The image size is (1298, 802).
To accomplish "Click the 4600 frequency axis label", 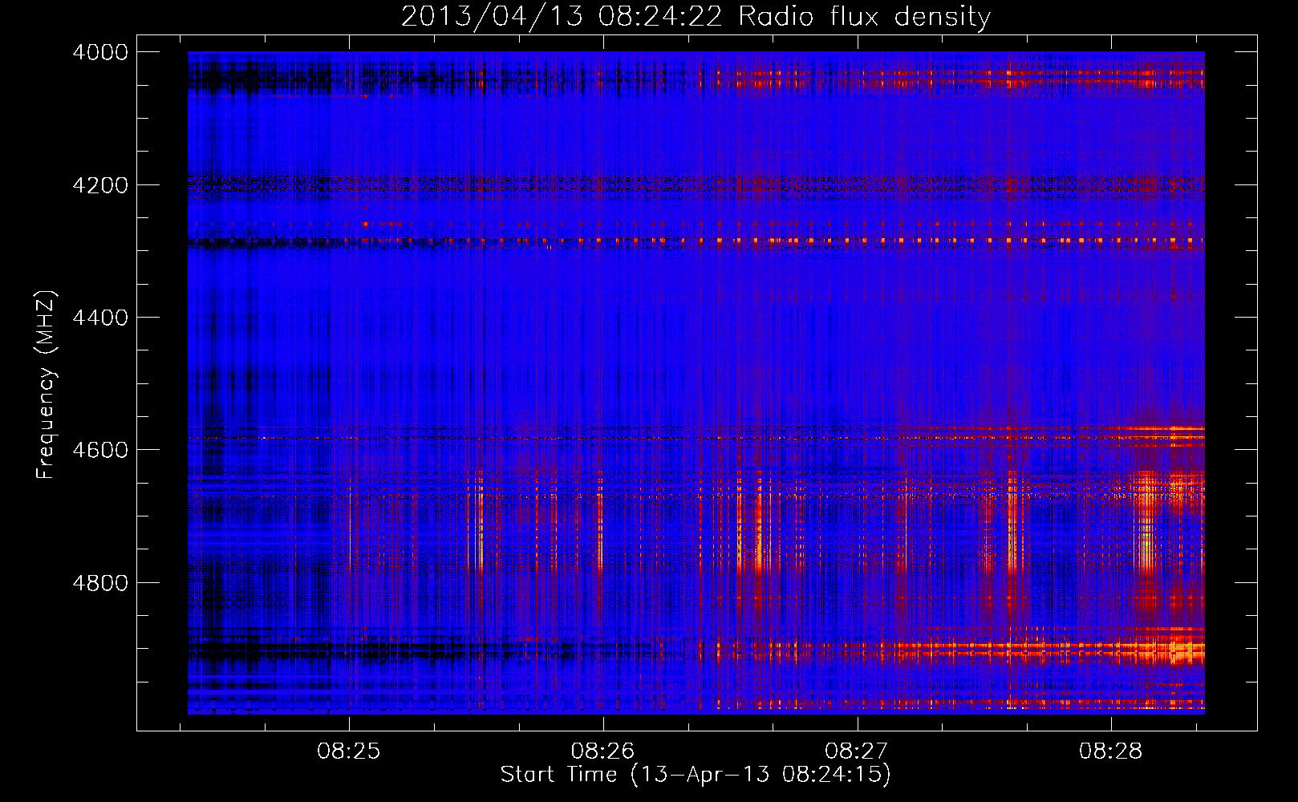I will [100, 450].
